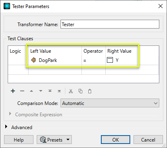Open the Help documentation

pos(19,140)
